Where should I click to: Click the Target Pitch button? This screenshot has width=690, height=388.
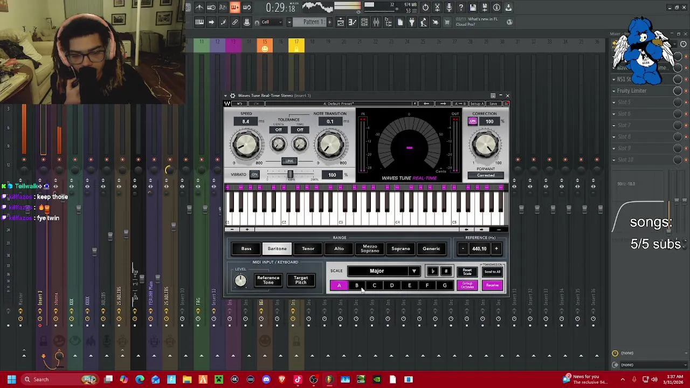pos(301,280)
